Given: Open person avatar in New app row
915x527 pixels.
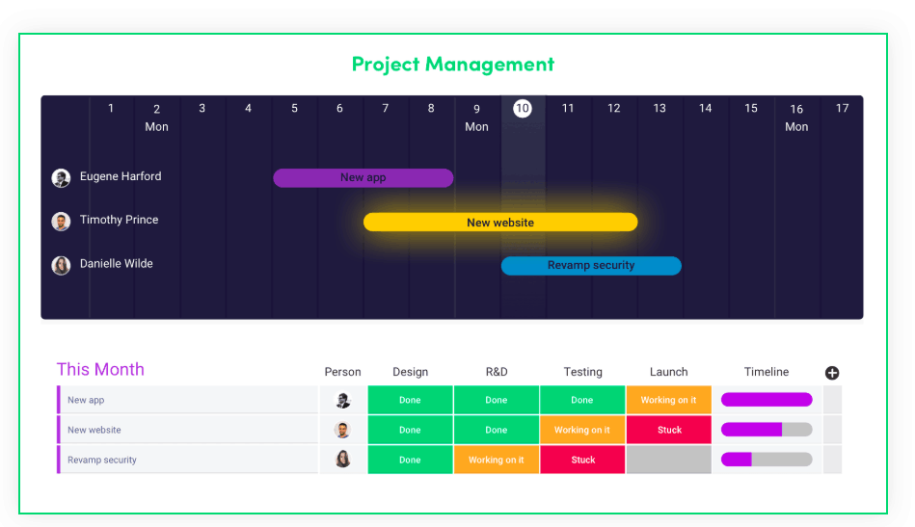Looking at the screenshot, I should 342,400.
